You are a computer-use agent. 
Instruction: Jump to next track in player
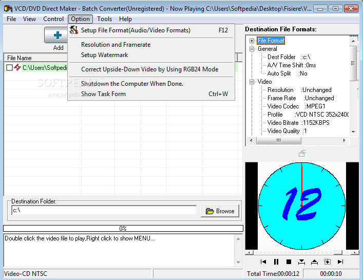click(340, 262)
